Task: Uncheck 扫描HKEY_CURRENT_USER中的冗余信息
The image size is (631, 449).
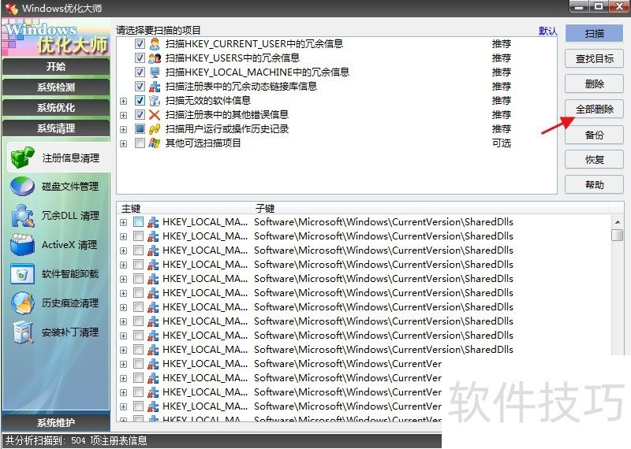Action: click(140, 44)
